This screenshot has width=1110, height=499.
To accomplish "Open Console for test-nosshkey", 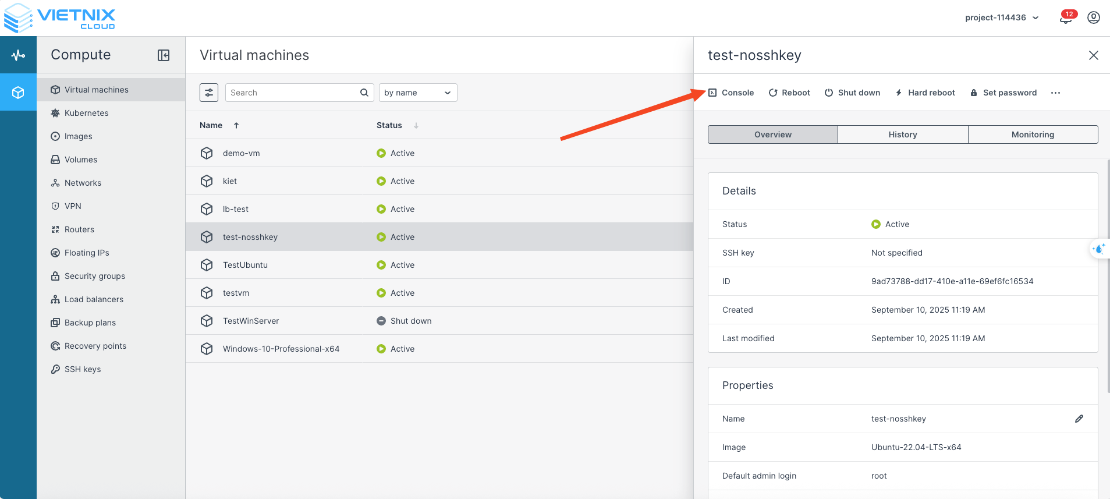I will [x=731, y=93].
